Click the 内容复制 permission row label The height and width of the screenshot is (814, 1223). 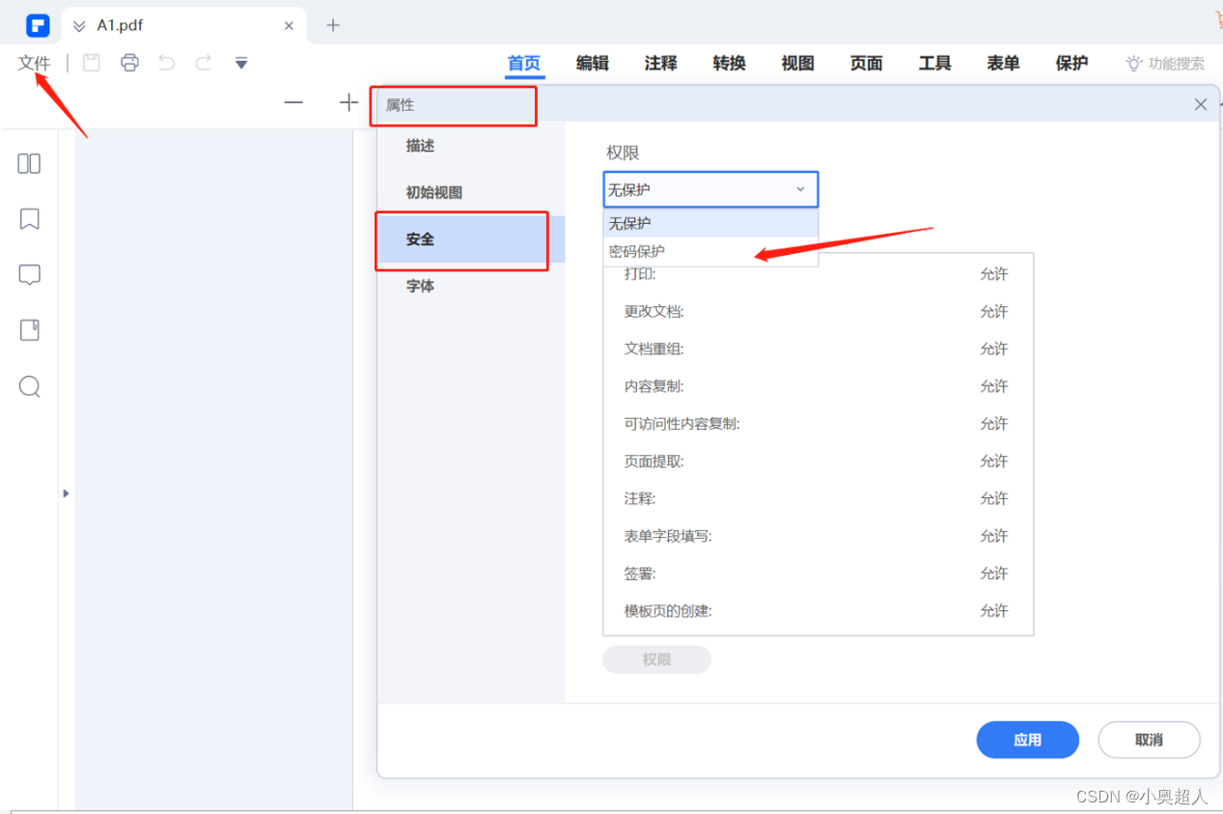click(654, 386)
